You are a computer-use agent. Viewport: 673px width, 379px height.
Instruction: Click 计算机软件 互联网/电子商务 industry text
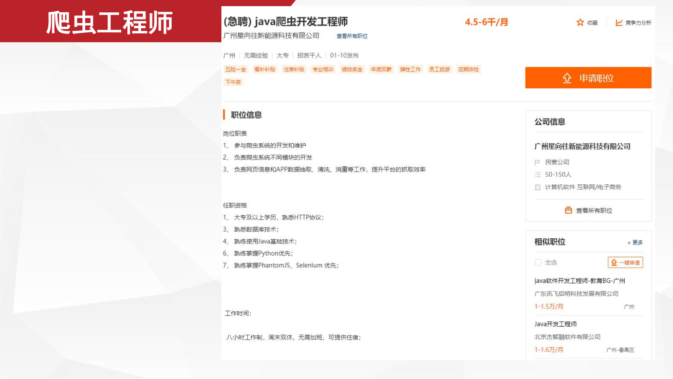583,187
